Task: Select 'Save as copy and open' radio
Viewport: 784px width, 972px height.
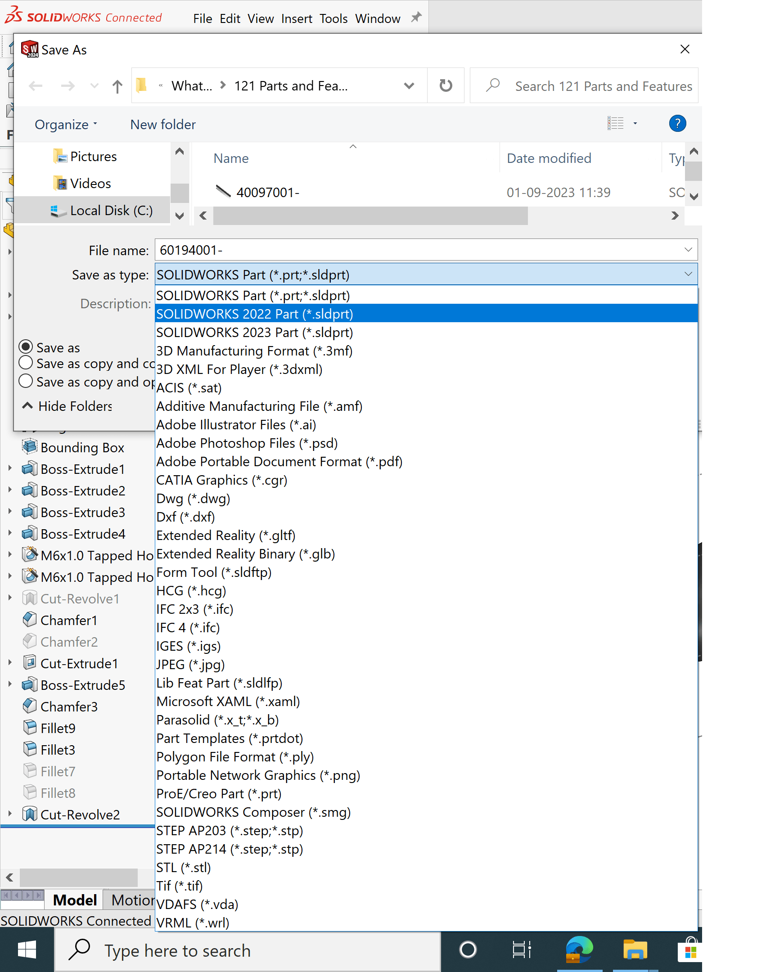Action: 26,381
